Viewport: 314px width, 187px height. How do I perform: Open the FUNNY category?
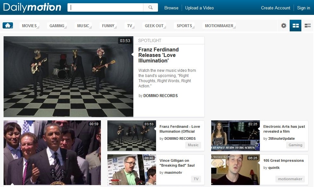click(108, 26)
